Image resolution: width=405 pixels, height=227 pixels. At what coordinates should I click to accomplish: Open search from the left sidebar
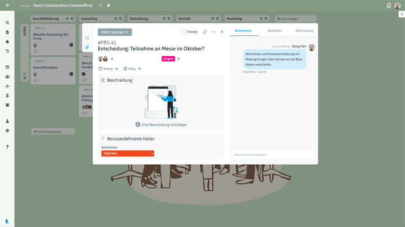point(7,23)
